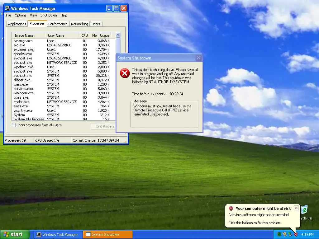Click the Task Manager CPU usage tray icon

click(x=279, y=234)
